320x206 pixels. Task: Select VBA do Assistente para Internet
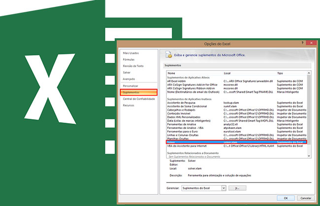237,146
